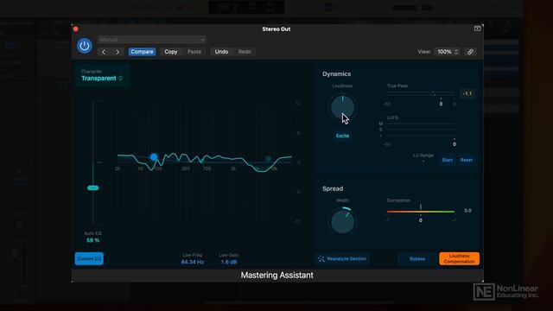Click the Start LUFS measurement button
This screenshot has width=553, height=311.
[x=448, y=160]
